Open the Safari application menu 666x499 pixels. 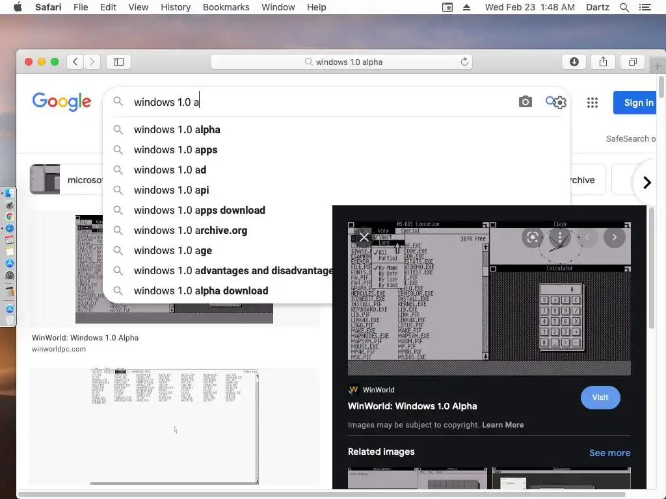(x=48, y=7)
